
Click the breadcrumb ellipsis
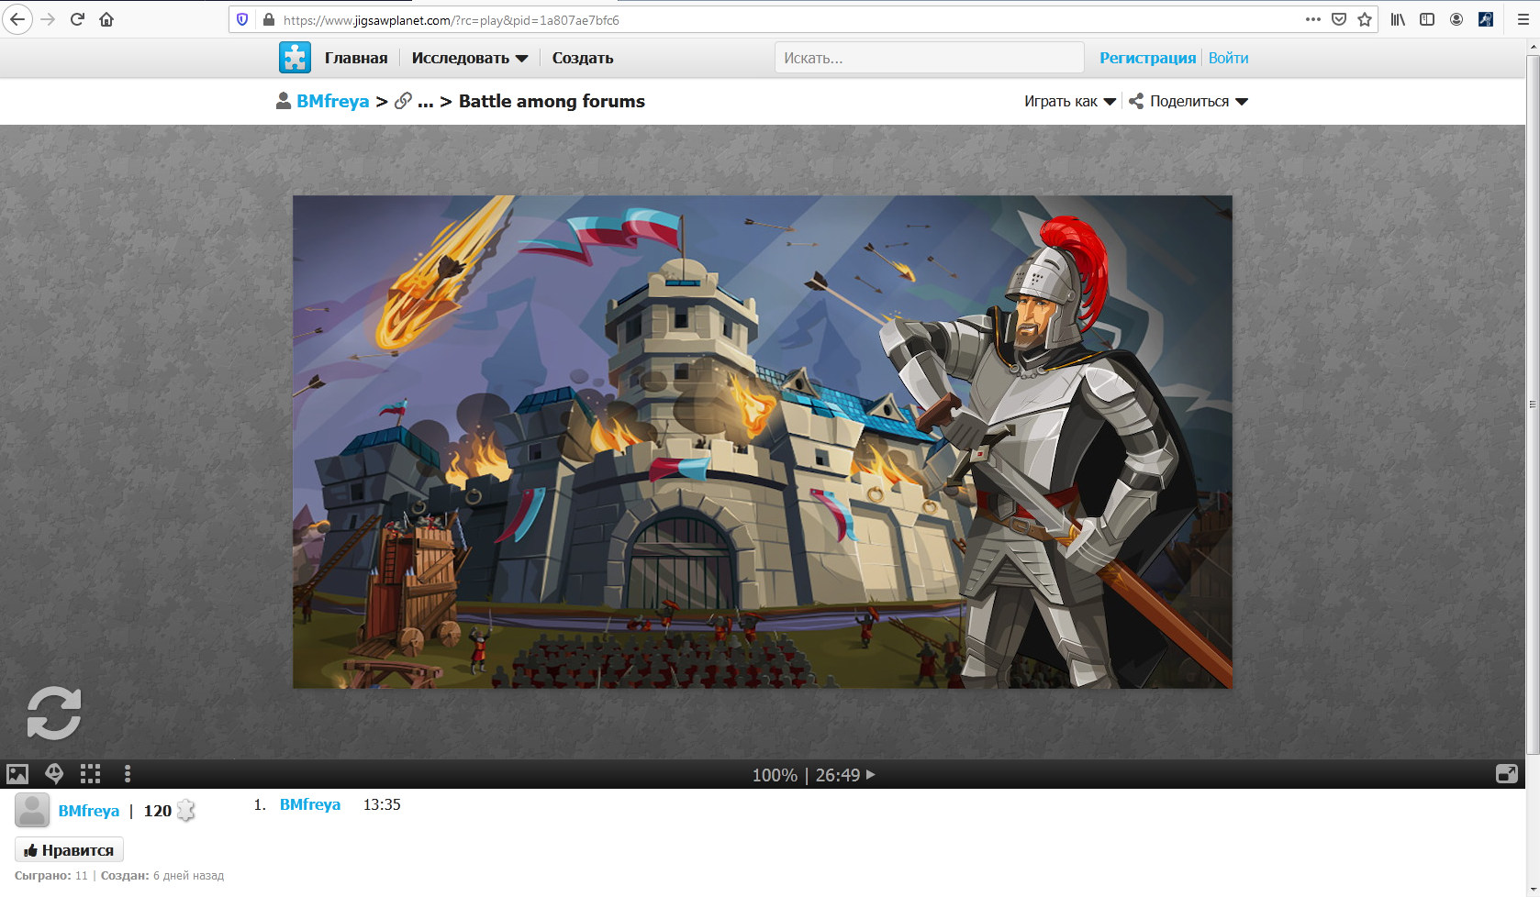tap(426, 102)
